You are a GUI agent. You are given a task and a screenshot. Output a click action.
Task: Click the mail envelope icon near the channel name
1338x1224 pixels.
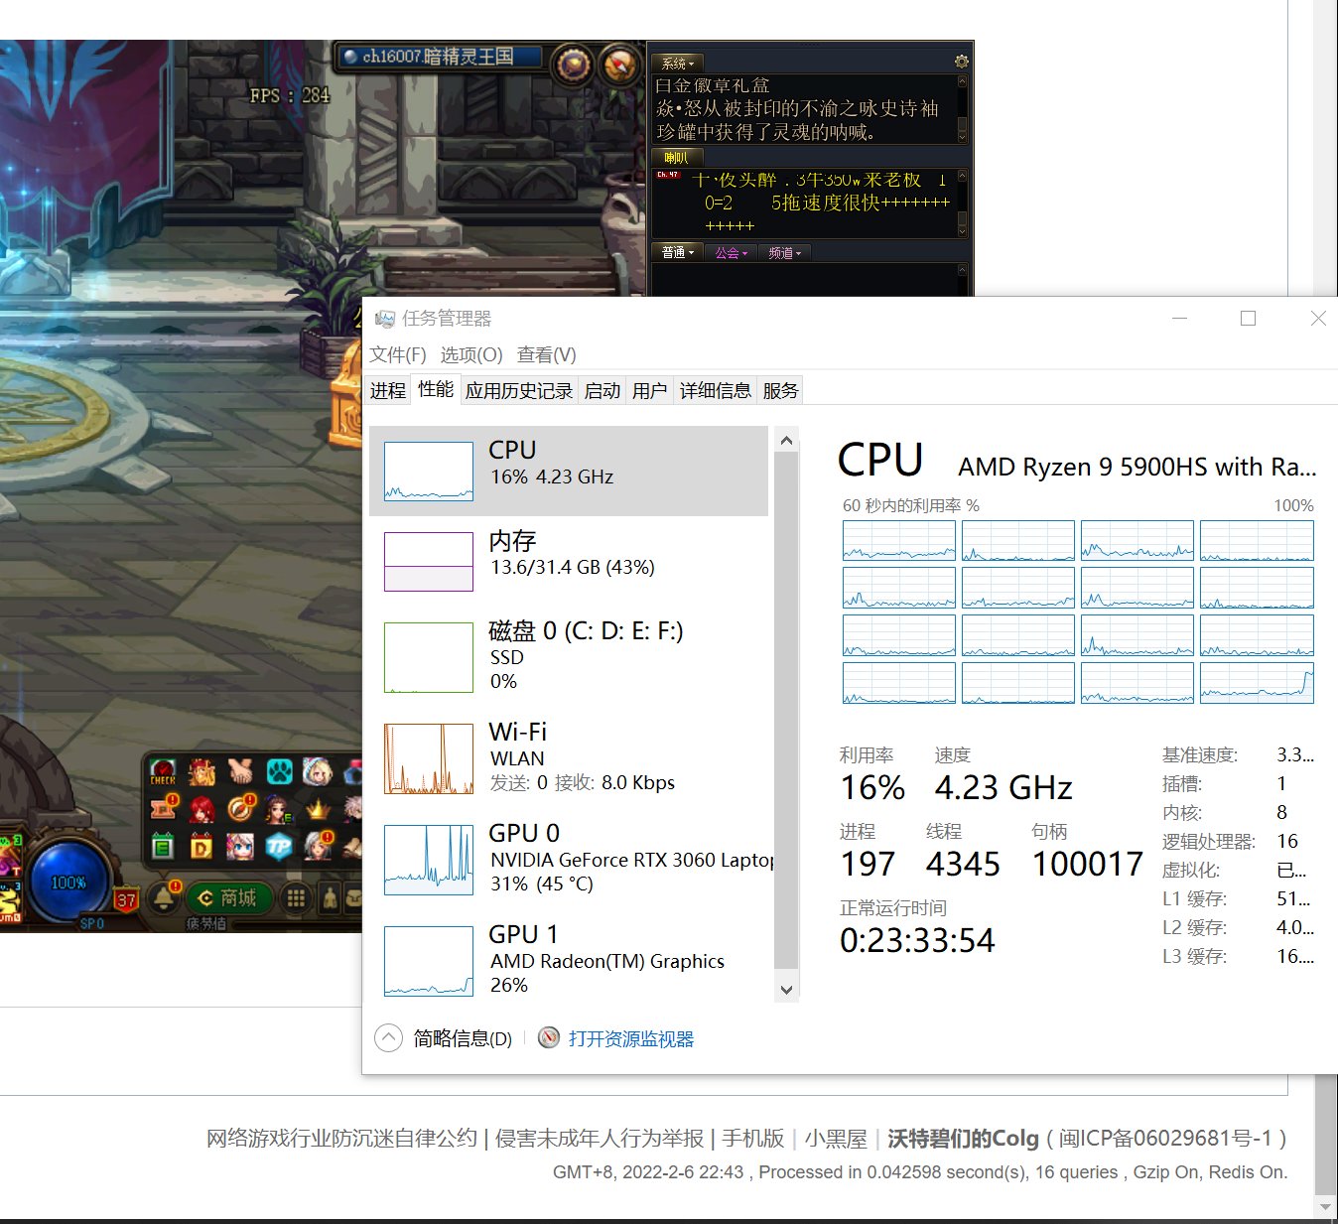click(574, 65)
